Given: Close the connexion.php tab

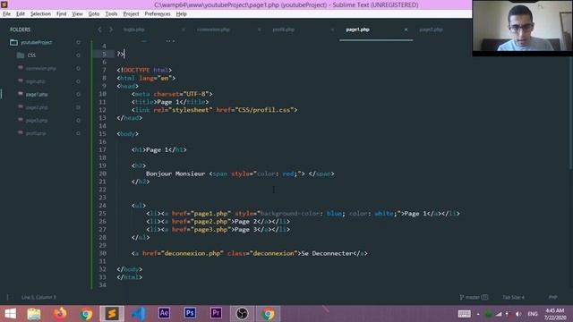Looking at the screenshot, I should (x=259, y=30).
